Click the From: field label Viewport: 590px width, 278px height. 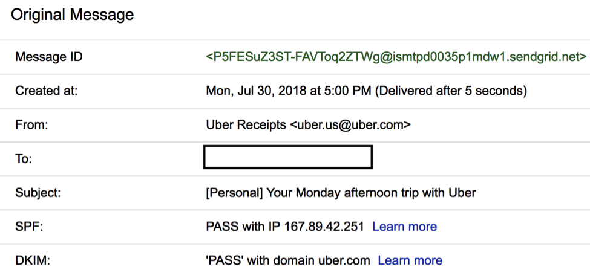31,124
